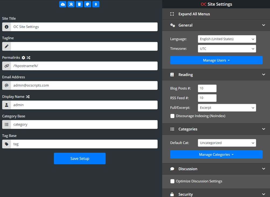Click the chain link icon in Permalinks field
270x197 pixels.
pyautogui.click(x=6, y=66)
